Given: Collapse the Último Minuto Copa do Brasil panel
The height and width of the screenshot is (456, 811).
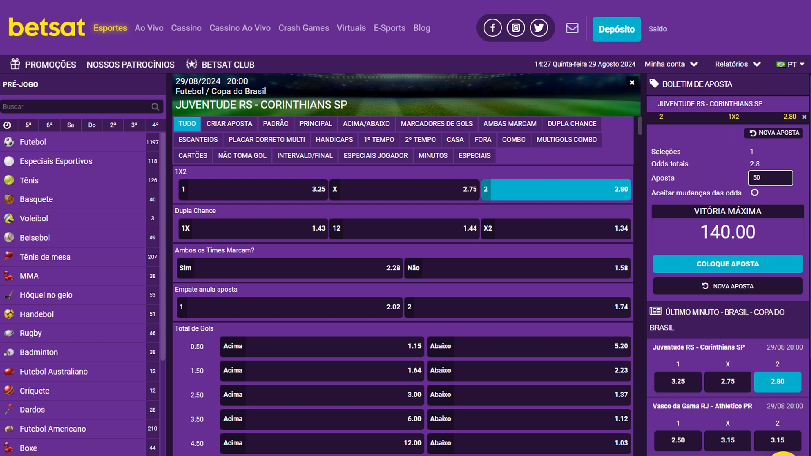Looking at the screenshot, I should (727, 320).
